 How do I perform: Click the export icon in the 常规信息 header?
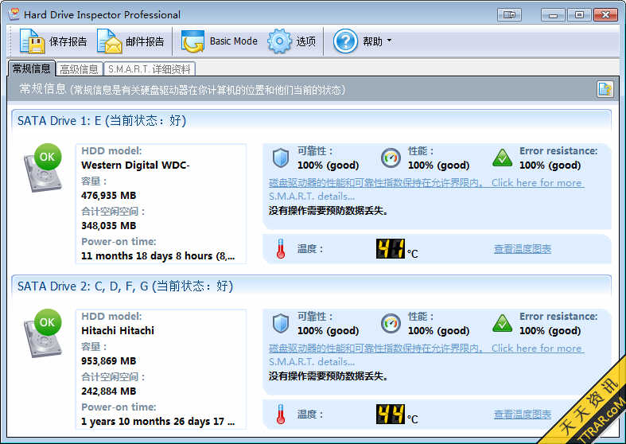pyautogui.click(x=605, y=89)
